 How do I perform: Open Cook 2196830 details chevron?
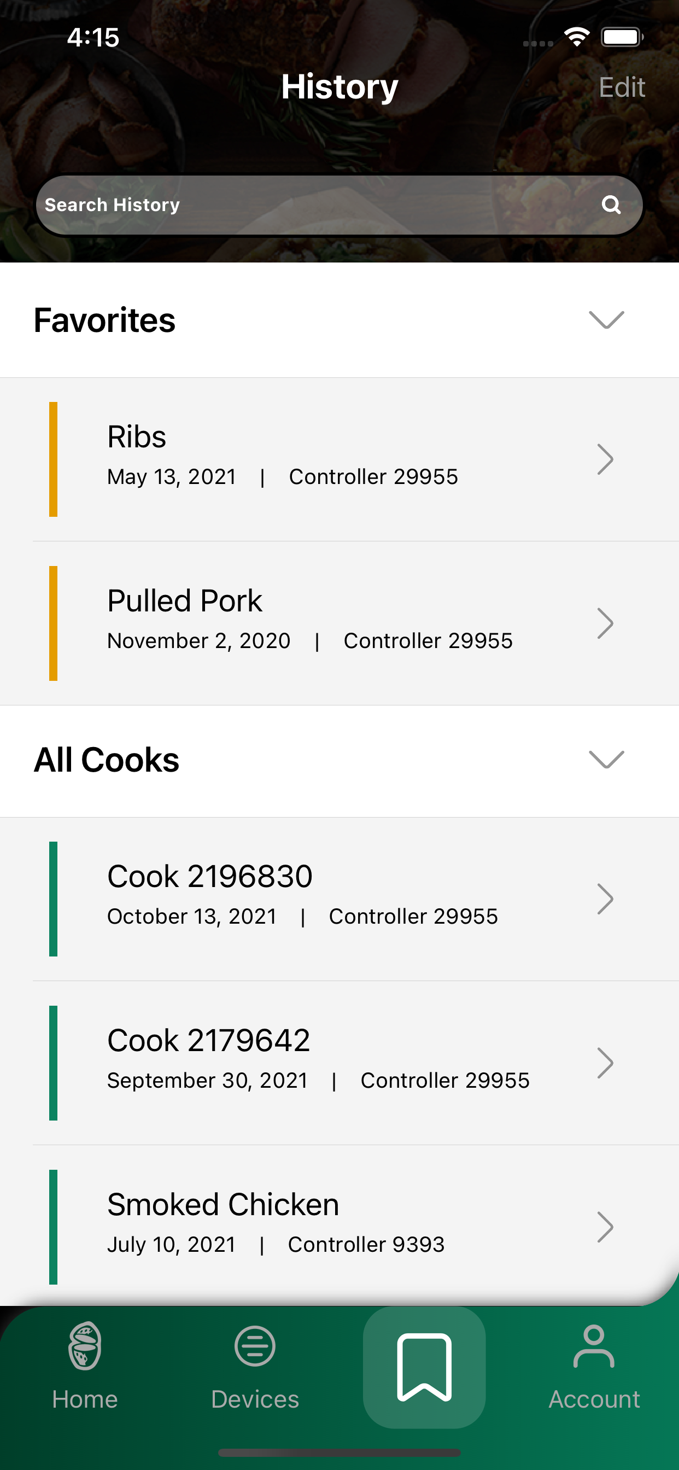tap(605, 899)
